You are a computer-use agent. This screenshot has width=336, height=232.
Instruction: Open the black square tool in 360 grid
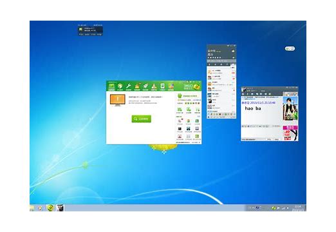coord(180,129)
